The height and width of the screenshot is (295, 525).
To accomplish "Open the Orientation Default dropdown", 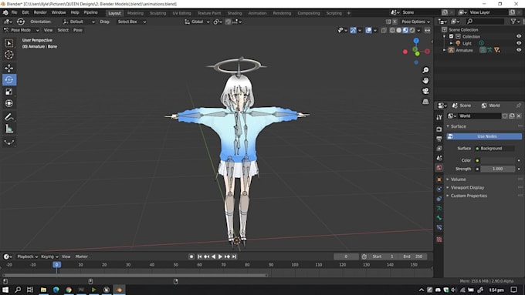I will pyautogui.click(x=79, y=22).
